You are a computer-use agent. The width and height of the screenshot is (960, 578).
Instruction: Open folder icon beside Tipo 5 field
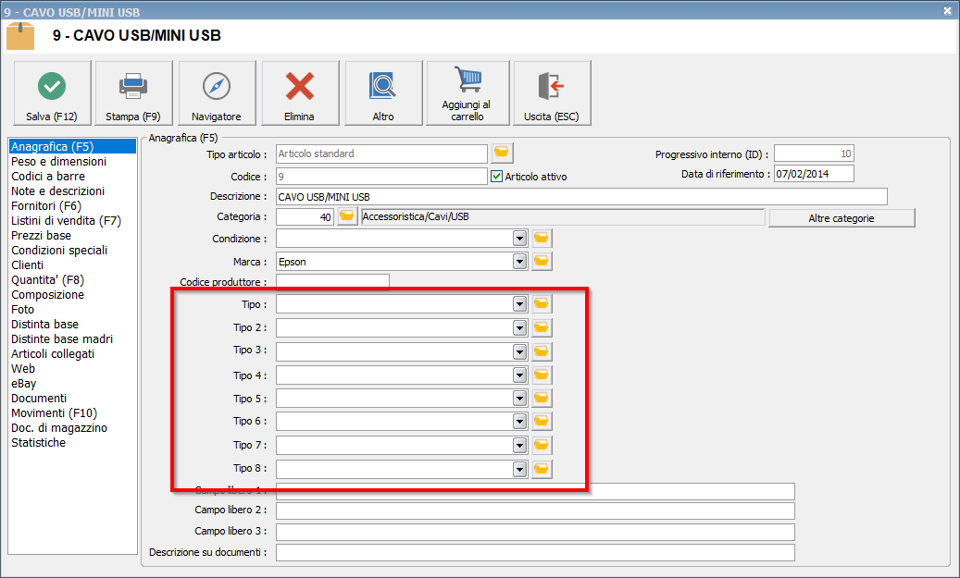click(x=542, y=399)
